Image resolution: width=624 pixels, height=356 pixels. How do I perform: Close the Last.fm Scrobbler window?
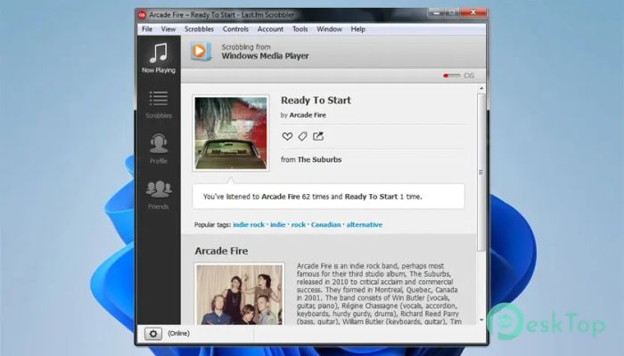(473, 12)
